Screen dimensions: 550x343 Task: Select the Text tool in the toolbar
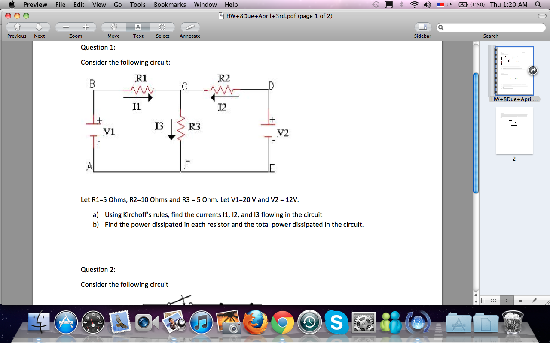(138, 27)
